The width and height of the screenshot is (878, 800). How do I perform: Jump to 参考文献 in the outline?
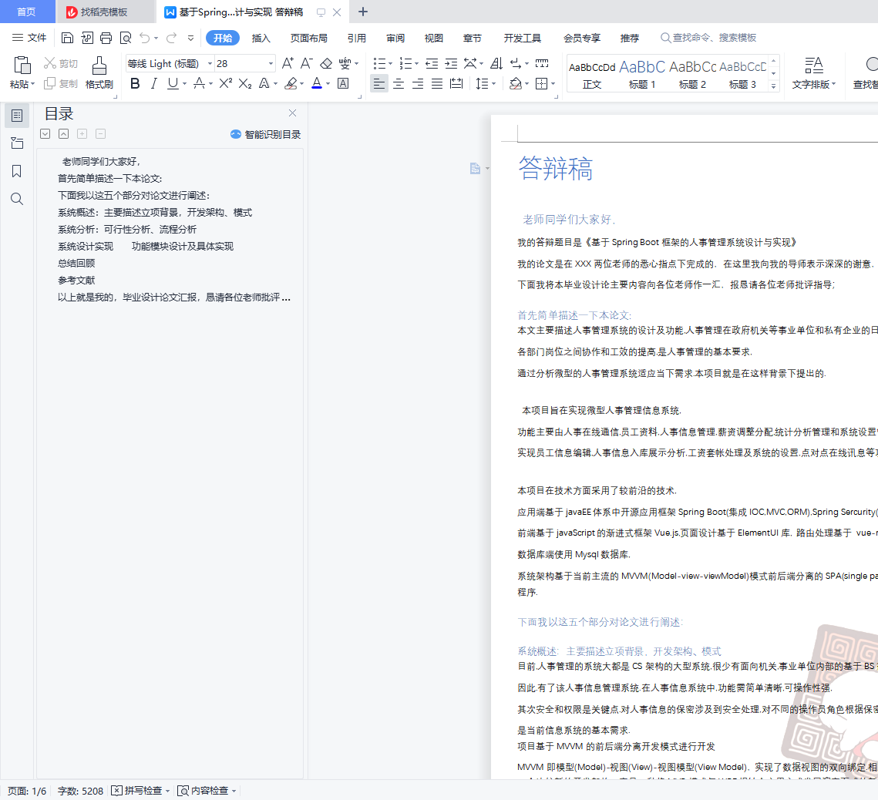[x=76, y=280]
